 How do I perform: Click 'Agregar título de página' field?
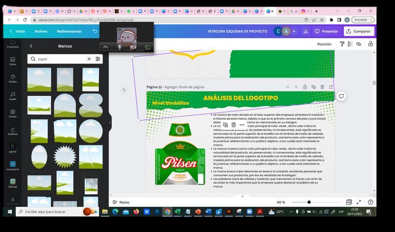pos(184,87)
